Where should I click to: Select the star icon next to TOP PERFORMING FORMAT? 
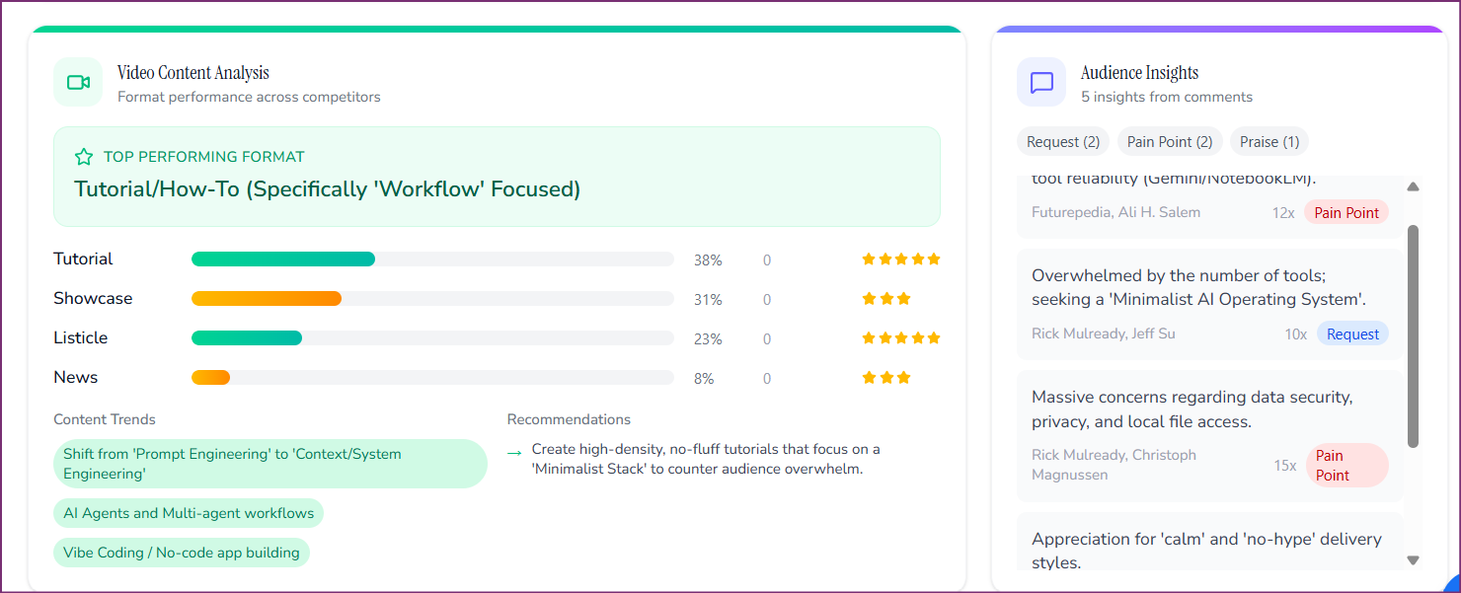point(84,156)
